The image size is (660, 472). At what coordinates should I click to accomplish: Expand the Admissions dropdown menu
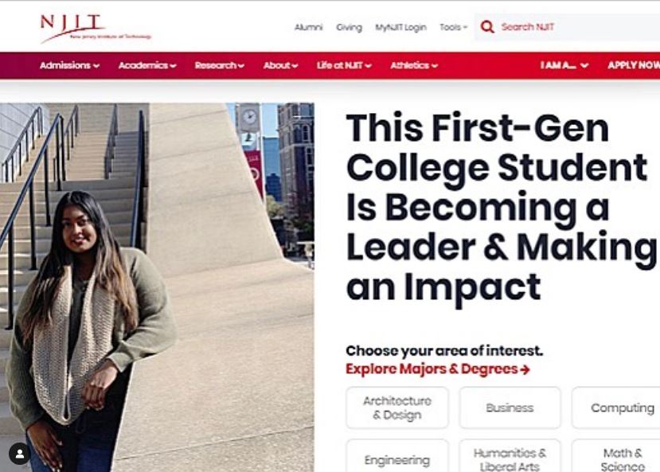click(69, 65)
